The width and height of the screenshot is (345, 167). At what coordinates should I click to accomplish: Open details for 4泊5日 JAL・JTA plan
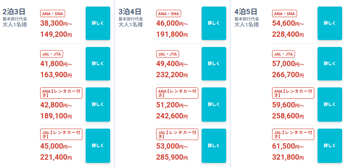point(330,64)
